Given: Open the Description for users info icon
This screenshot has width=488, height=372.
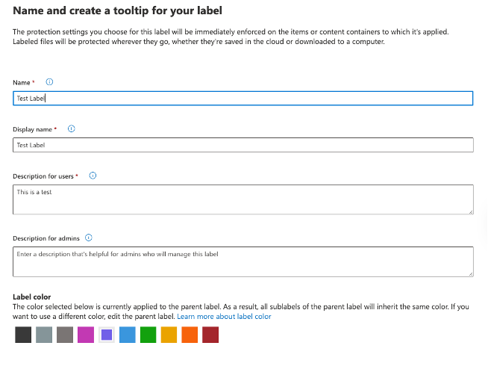Looking at the screenshot, I should [x=93, y=176].
